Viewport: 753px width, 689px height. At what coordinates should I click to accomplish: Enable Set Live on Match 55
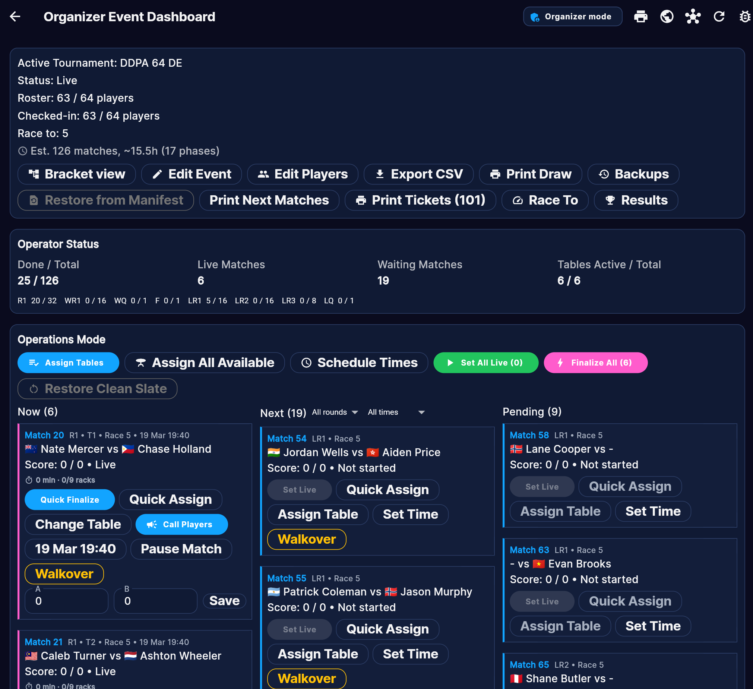(299, 629)
